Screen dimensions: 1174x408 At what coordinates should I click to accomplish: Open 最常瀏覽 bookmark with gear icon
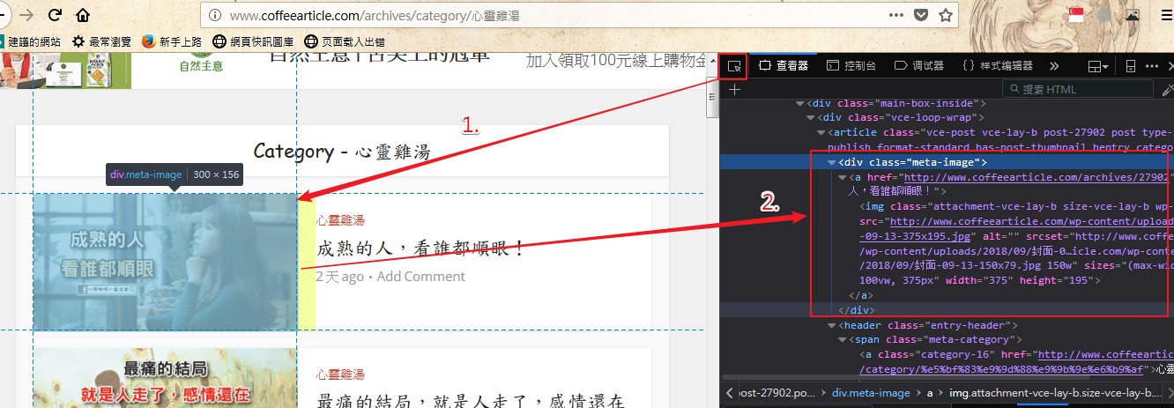tap(101, 41)
